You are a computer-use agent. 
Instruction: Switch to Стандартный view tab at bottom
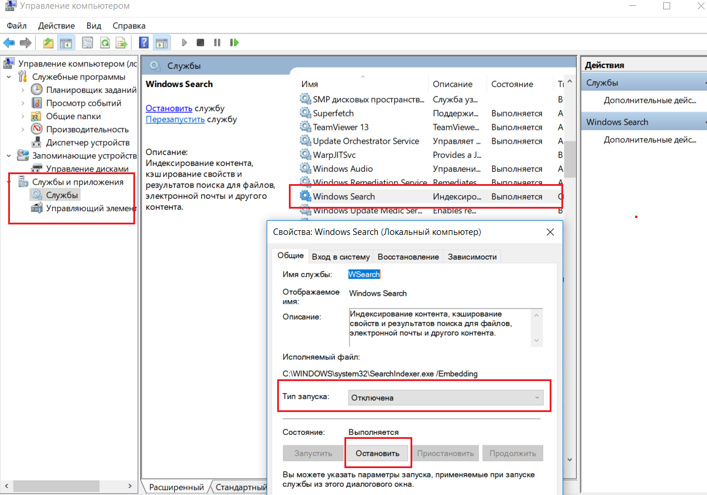(241, 487)
